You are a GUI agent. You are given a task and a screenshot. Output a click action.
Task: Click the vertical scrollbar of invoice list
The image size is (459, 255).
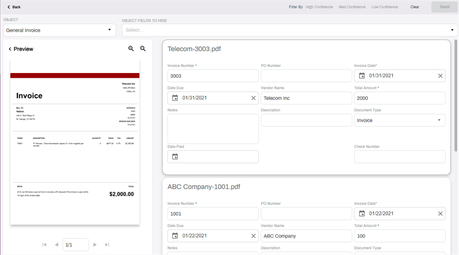(455, 96)
